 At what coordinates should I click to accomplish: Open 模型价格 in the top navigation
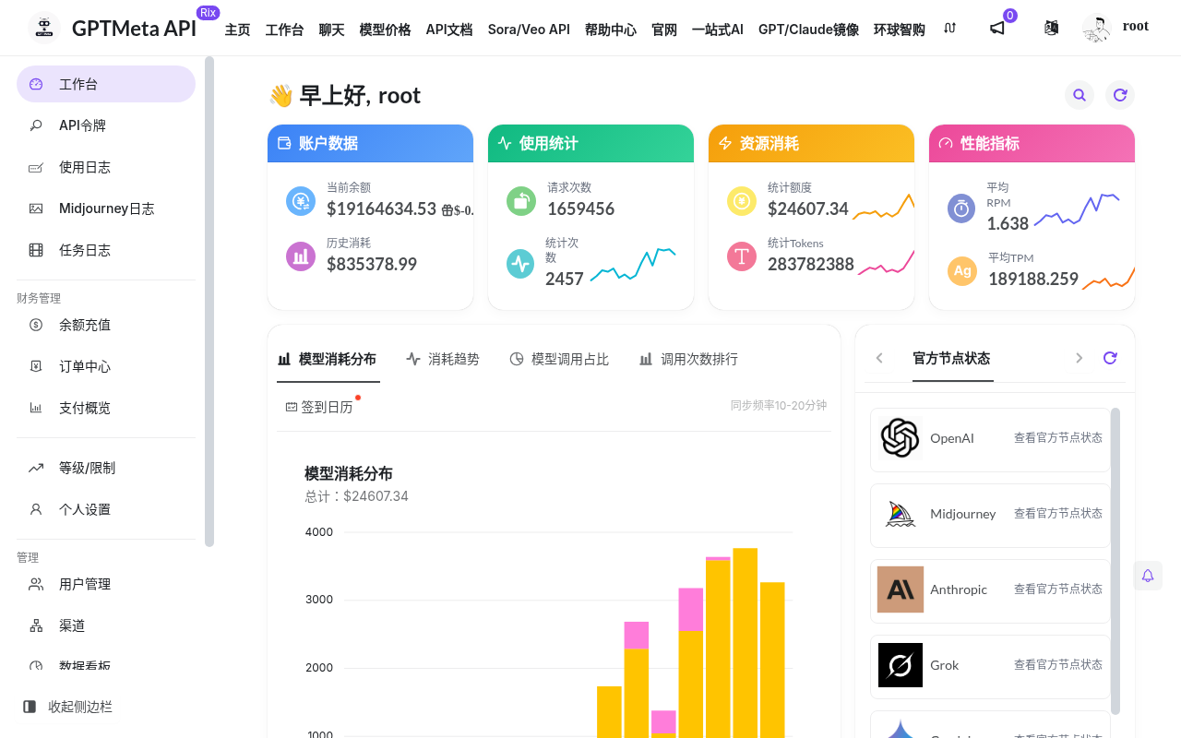click(385, 30)
